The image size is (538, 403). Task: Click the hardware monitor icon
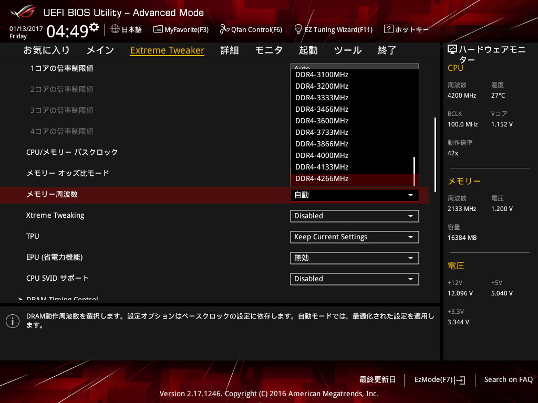452,50
